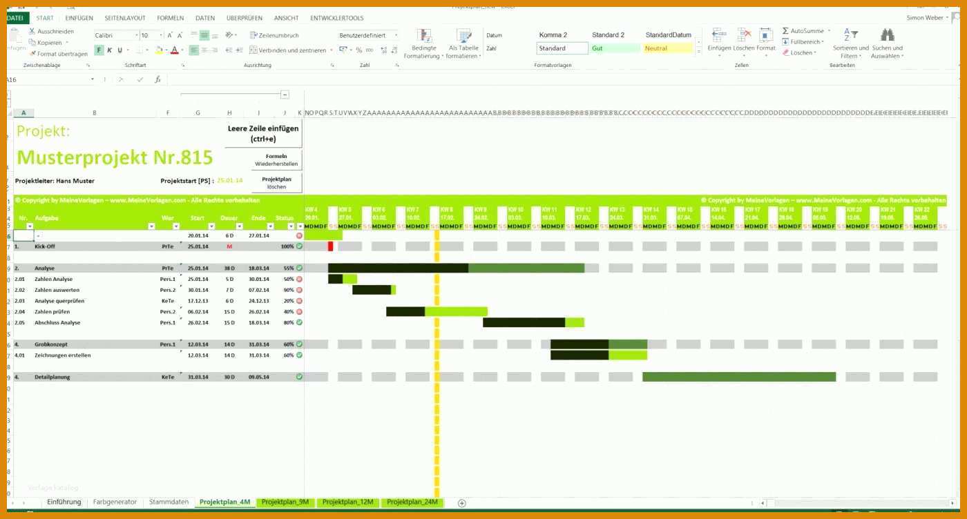Image resolution: width=967 pixels, height=519 pixels.
Task: Select the Gut green cell style
Action: pyautogui.click(x=615, y=48)
